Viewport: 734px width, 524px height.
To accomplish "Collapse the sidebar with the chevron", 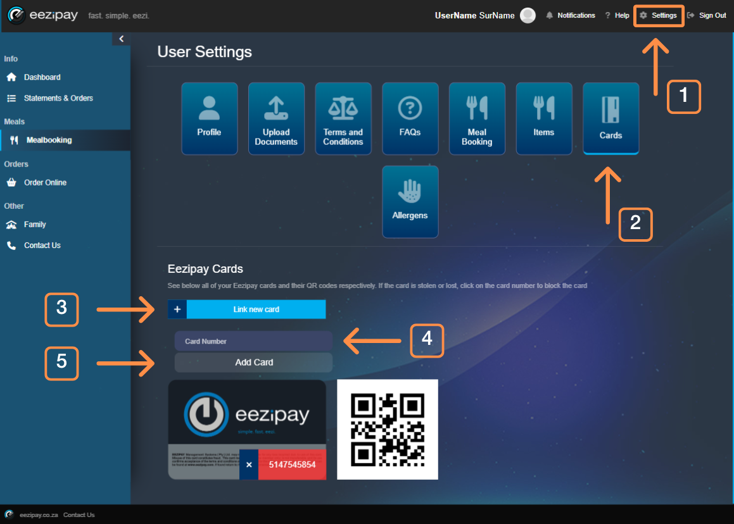I will 121,39.
